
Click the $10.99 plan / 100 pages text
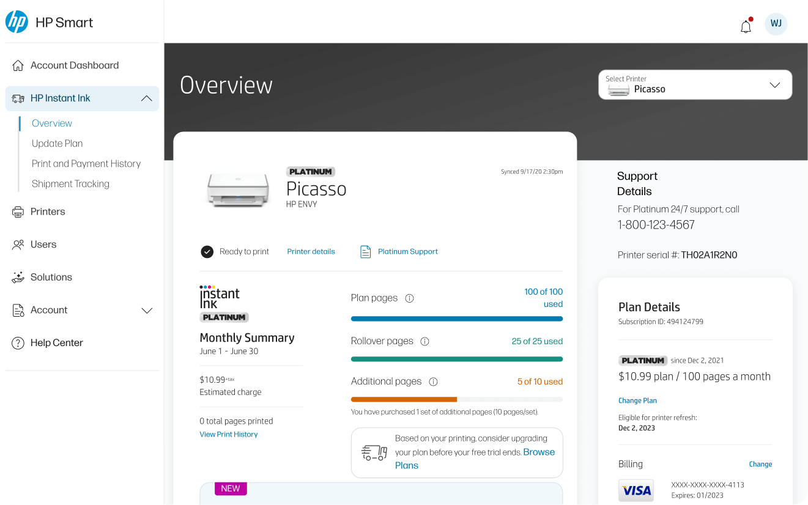click(x=694, y=377)
